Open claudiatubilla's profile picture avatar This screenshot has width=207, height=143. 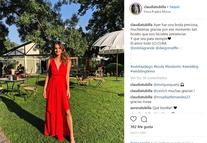pos(136,9)
